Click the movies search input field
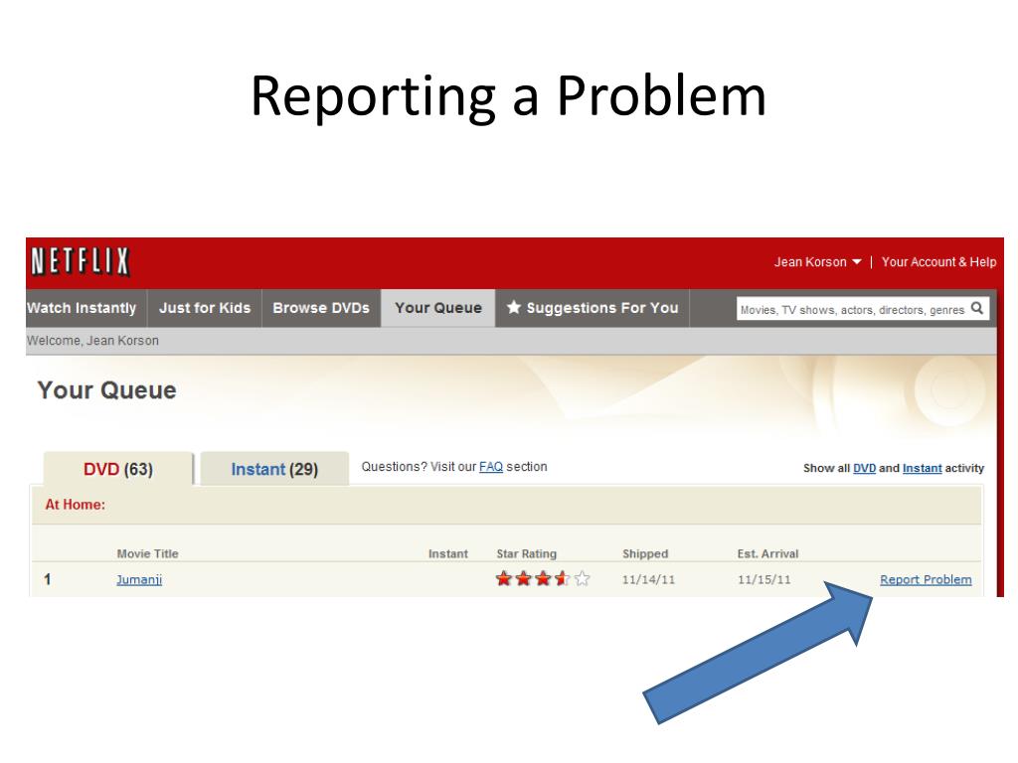1018x763 pixels. [x=852, y=310]
